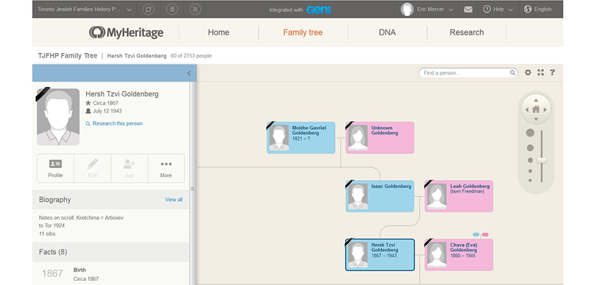Click the document icon next to refresh icon
597x285 pixels.
pos(172,9)
